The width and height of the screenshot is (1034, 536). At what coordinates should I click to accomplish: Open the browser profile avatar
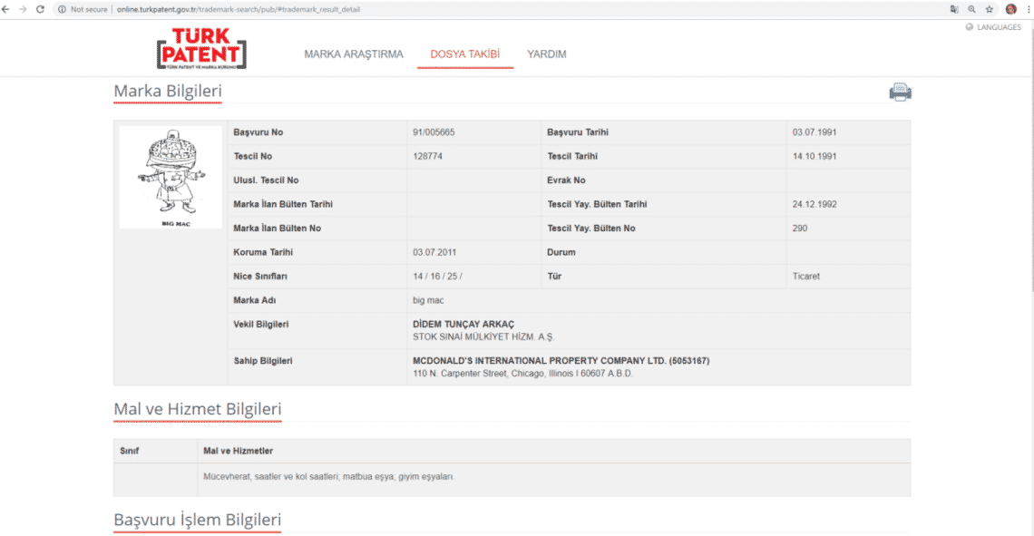pos(1010,9)
